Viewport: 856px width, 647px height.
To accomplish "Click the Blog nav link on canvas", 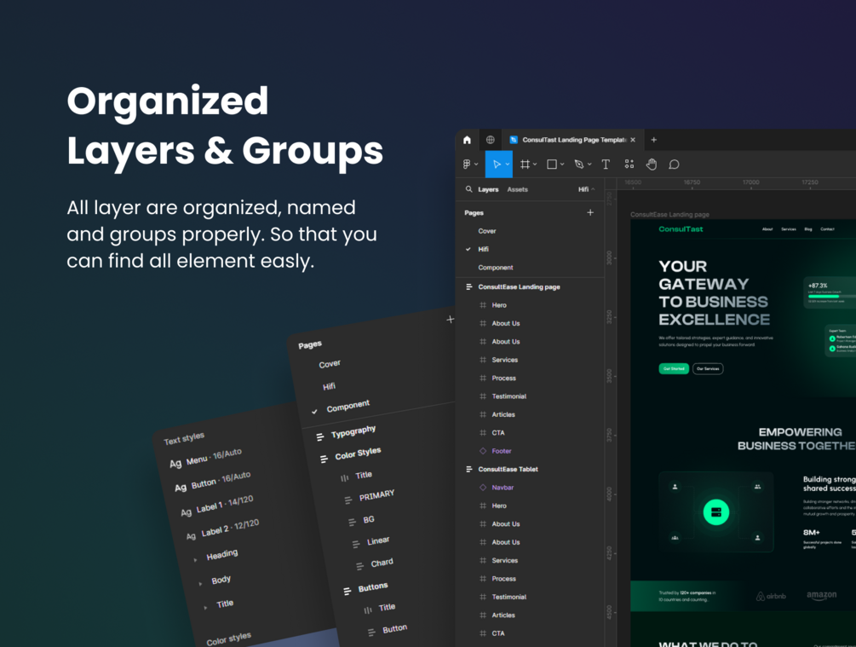I will pos(808,229).
